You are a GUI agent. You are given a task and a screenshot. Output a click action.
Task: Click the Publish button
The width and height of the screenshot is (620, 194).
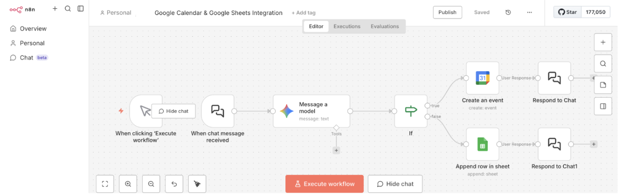click(x=447, y=12)
